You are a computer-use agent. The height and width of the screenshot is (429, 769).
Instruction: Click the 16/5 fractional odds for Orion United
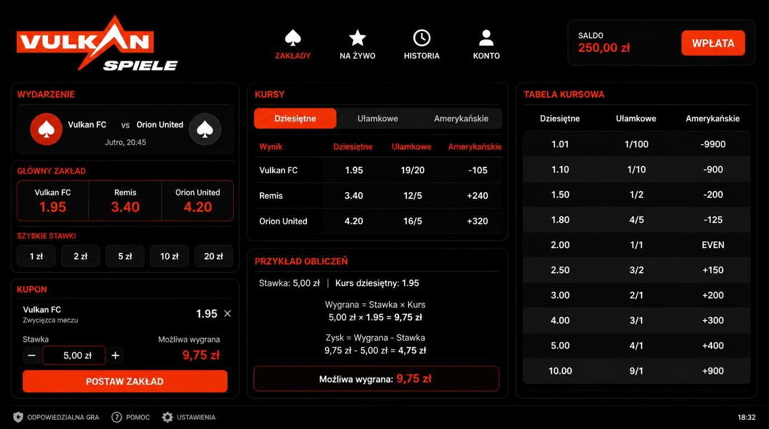pos(412,221)
